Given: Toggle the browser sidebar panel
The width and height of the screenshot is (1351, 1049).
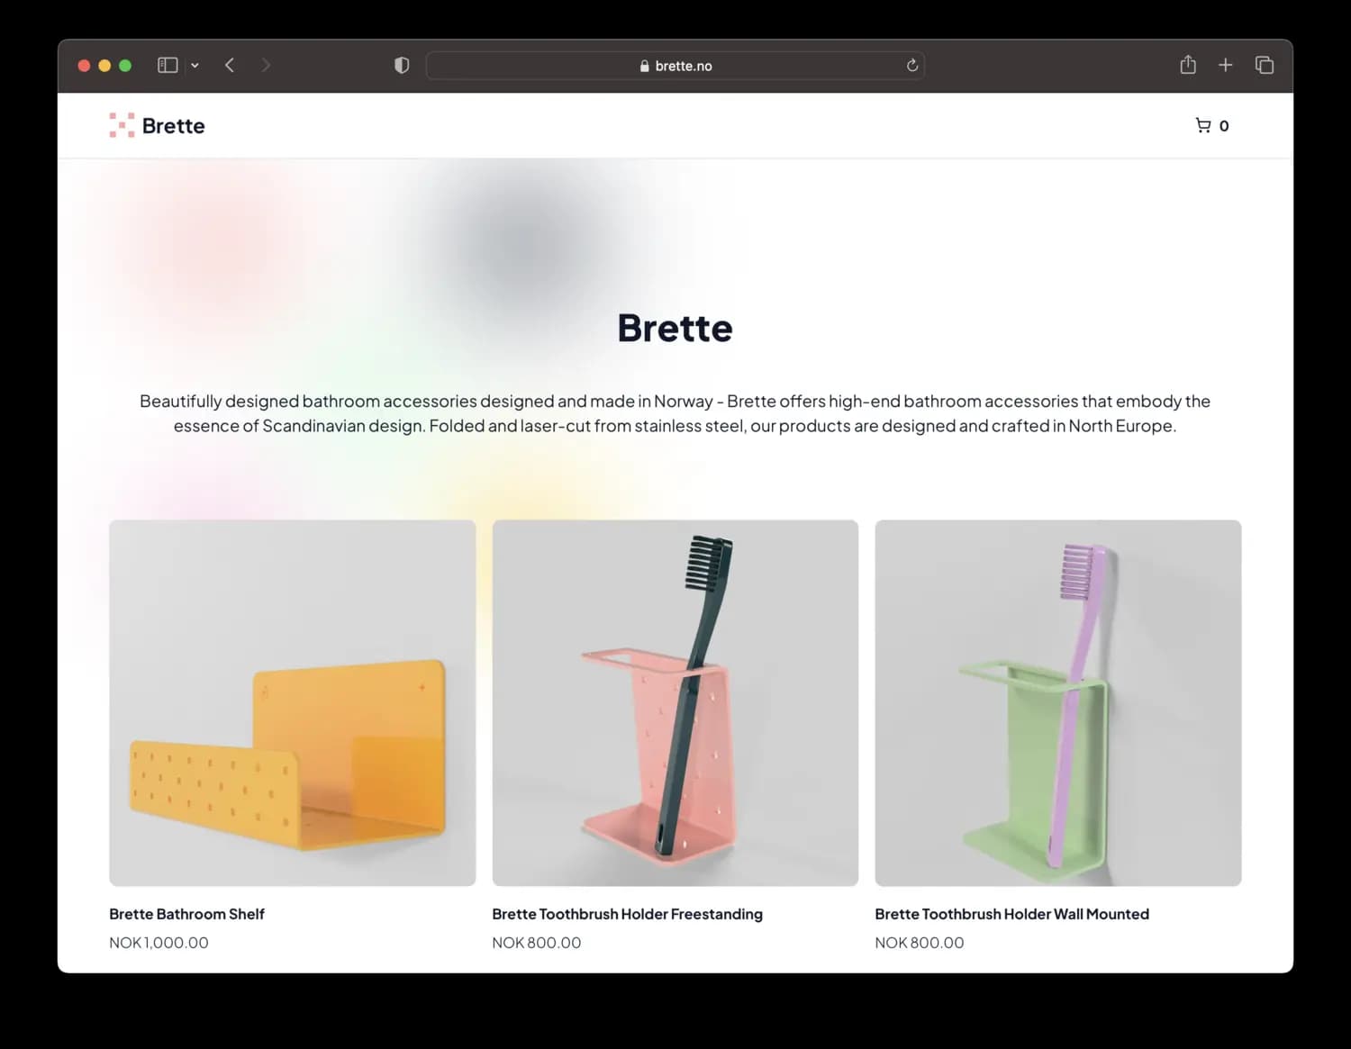Looking at the screenshot, I should tap(167, 65).
